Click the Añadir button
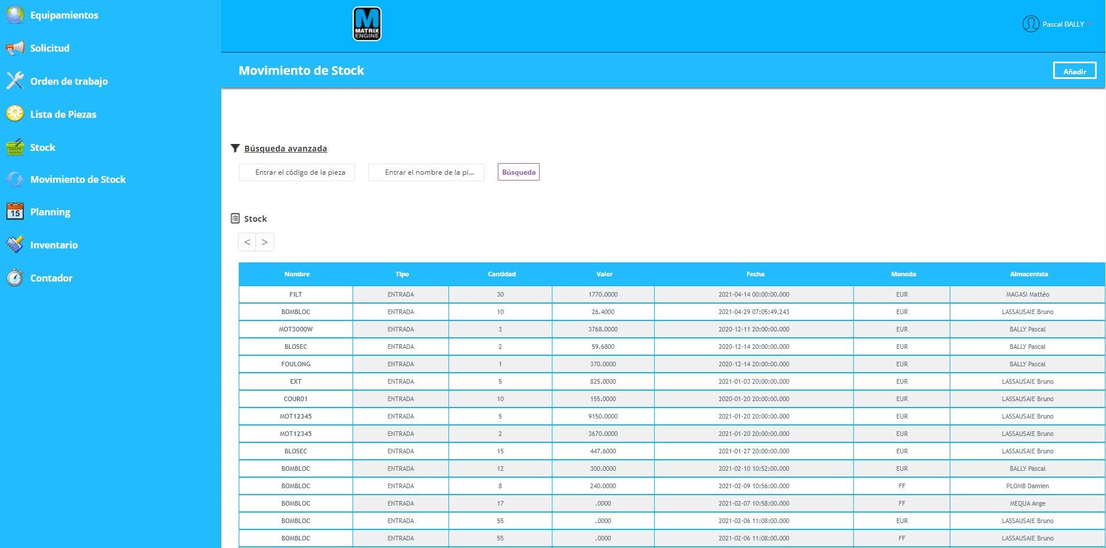Viewport: 1106px width, 548px height. [1074, 70]
